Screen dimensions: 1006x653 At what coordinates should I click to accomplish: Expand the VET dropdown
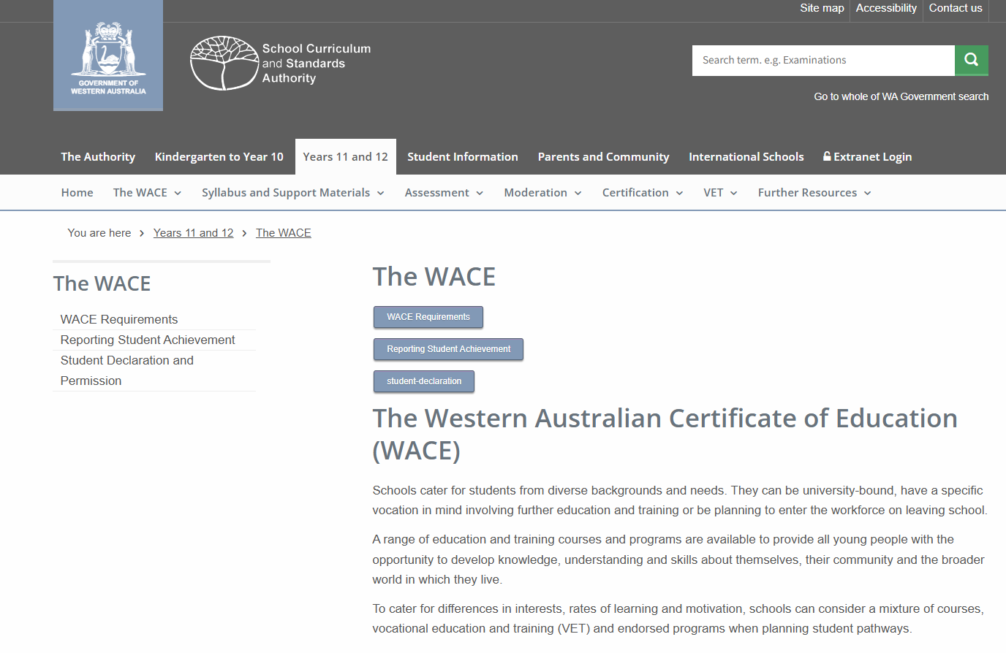(720, 193)
